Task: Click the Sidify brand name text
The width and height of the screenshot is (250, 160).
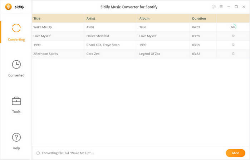Action: (x=19, y=7)
